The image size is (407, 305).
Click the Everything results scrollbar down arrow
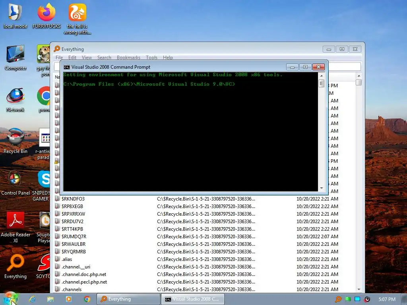pyautogui.click(x=359, y=289)
